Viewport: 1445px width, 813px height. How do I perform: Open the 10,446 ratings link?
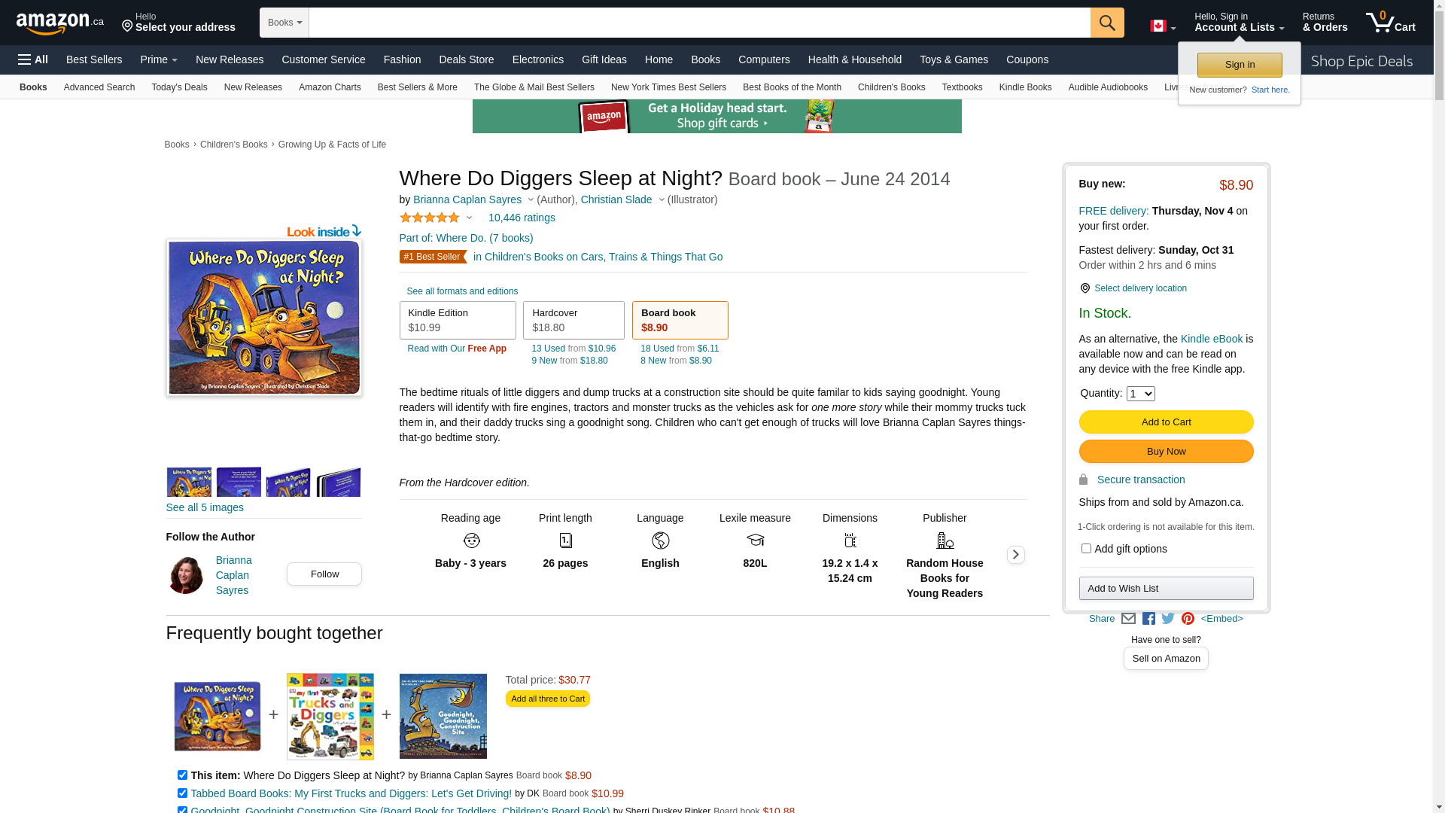(522, 218)
